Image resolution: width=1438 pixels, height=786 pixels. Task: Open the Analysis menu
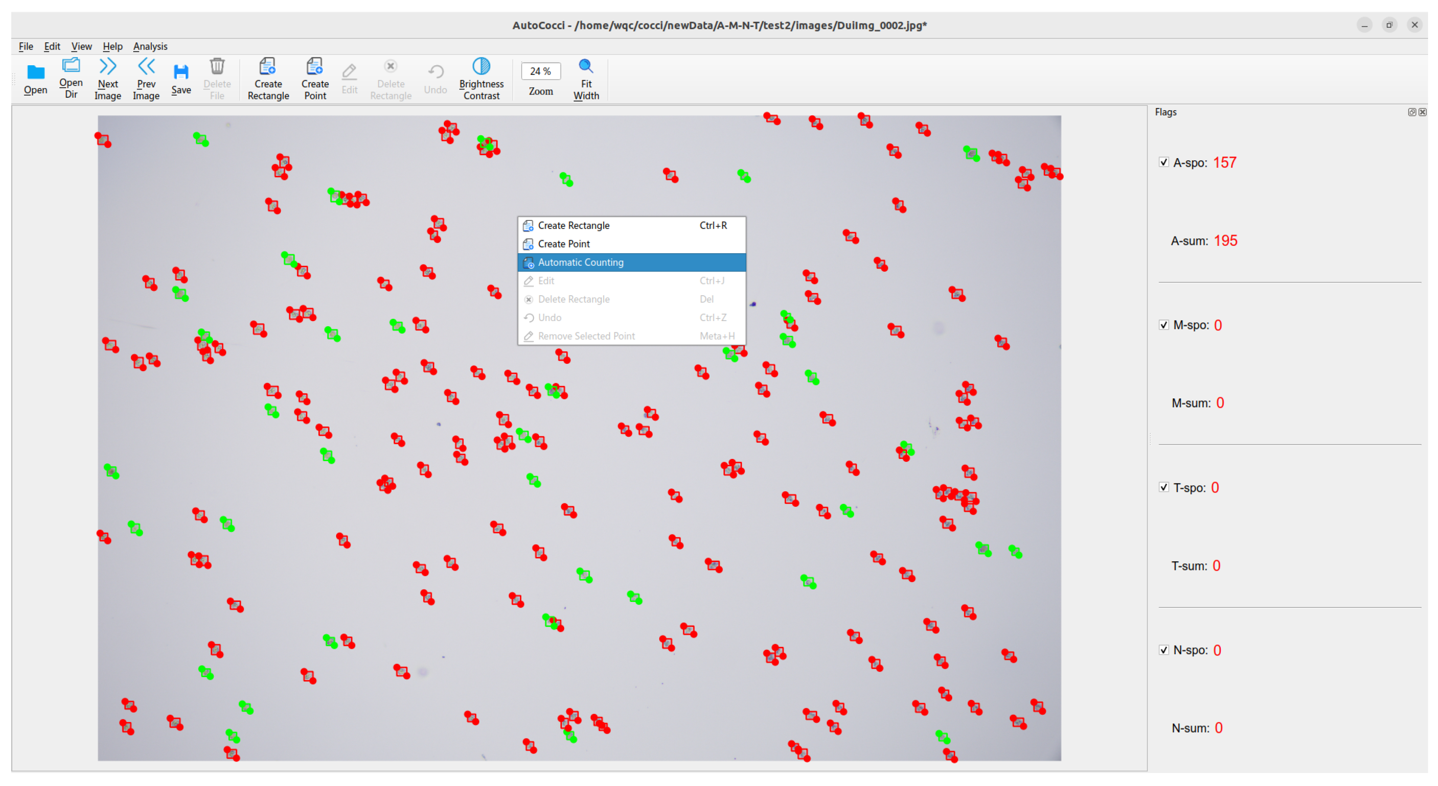pyautogui.click(x=150, y=46)
